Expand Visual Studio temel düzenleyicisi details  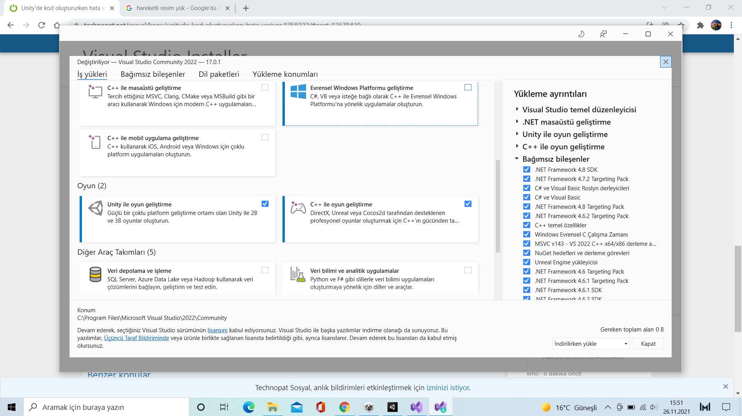517,109
